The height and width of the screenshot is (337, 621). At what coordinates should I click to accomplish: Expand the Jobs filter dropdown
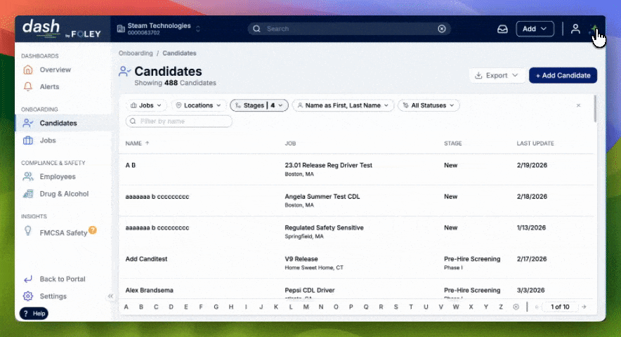[x=146, y=105]
